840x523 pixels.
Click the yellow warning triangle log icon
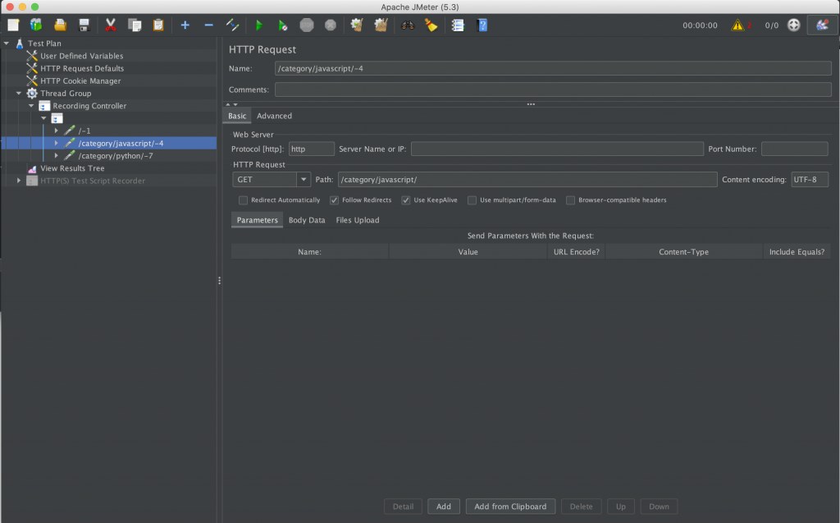pyautogui.click(x=737, y=25)
